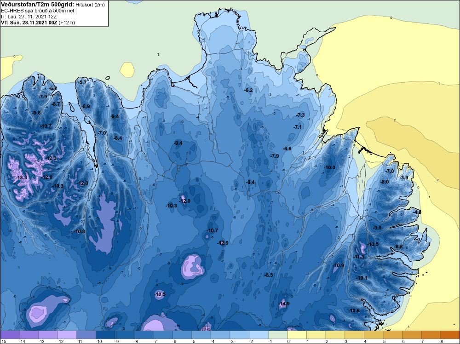Screen dimensions: 460x344
Task: Click the -6 legend scale label
Action: [x=174, y=341]
